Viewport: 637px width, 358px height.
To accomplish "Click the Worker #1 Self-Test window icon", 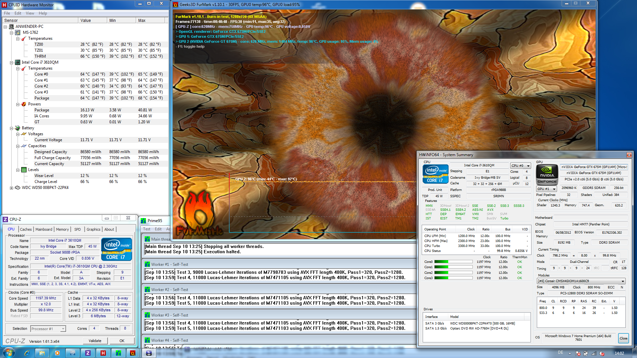I will pyautogui.click(x=147, y=265).
